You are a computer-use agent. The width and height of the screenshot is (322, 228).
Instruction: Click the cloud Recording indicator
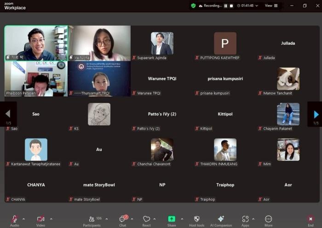pyautogui.click(x=210, y=6)
